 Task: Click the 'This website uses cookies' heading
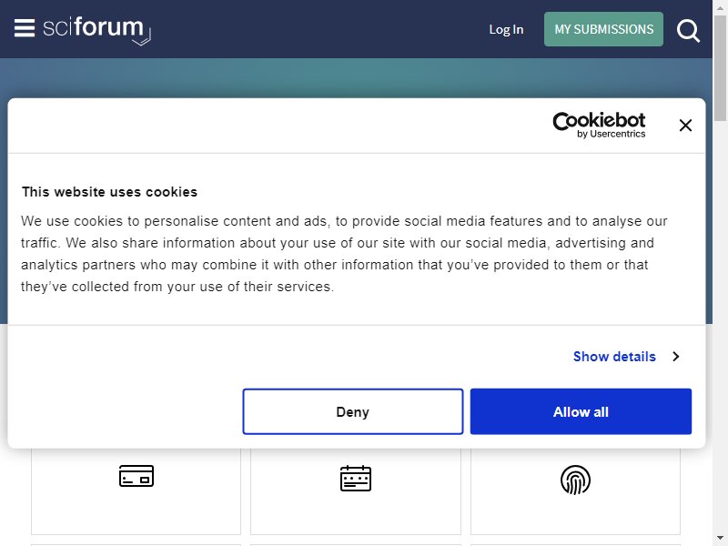pyautogui.click(x=109, y=192)
